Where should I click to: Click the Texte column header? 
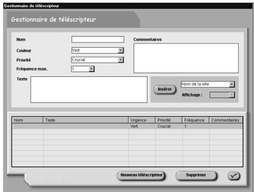point(86,120)
